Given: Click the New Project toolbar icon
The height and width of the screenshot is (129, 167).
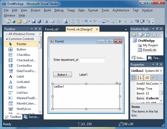Looking at the screenshot, I should coord(8,21).
